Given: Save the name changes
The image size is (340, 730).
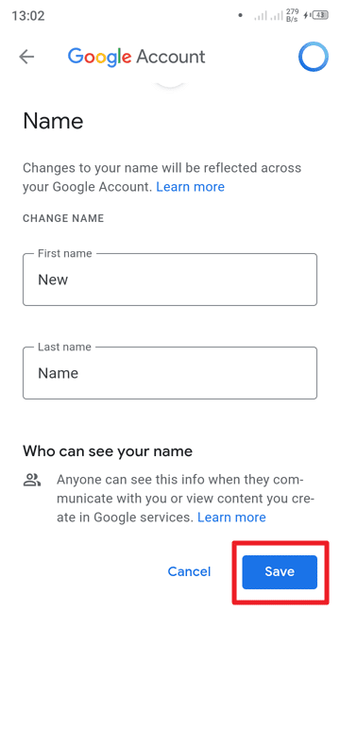Looking at the screenshot, I should point(280,571).
